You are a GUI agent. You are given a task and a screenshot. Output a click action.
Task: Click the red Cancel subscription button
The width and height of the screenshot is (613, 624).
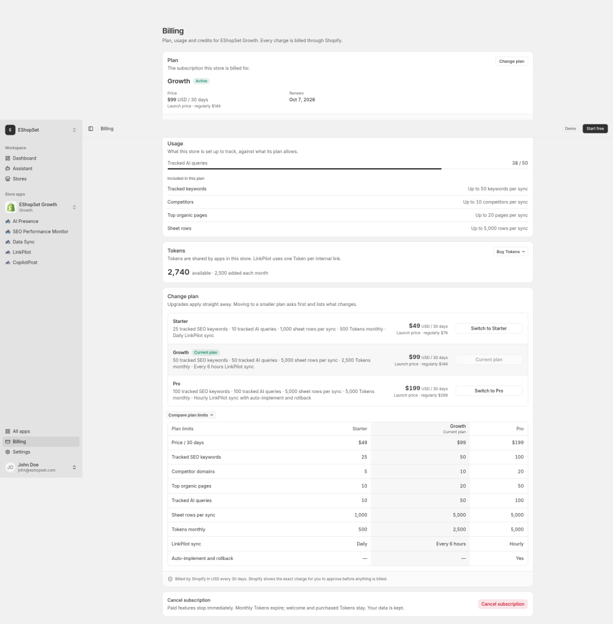tap(503, 604)
